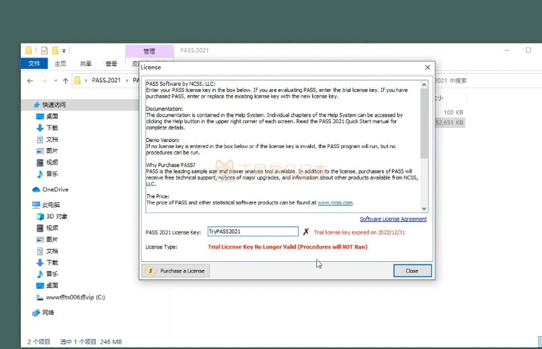Open the C: drive entry
The width and height of the screenshot is (542, 349).
click(75, 297)
